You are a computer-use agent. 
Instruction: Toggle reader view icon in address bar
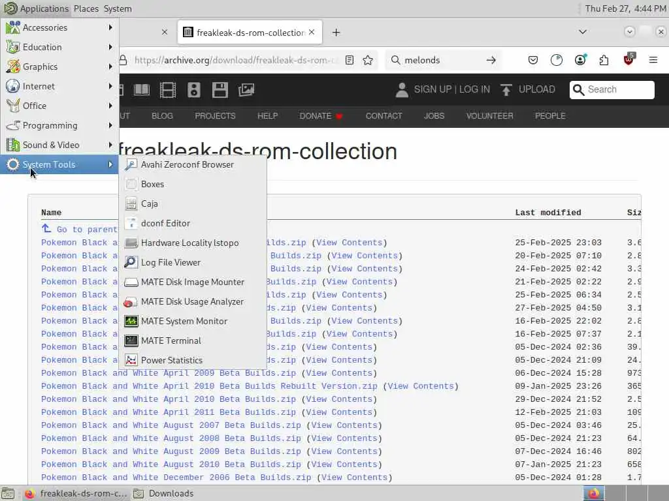350,60
